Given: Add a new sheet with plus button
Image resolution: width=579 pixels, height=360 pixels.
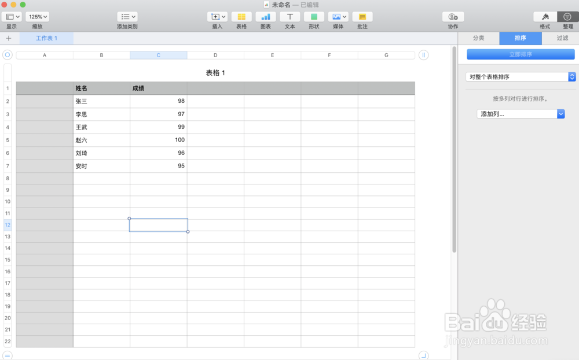Looking at the screenshot, I should point(9,38).
